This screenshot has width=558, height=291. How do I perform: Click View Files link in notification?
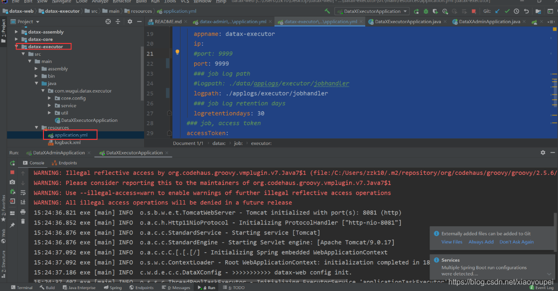[x=452, y=242]
